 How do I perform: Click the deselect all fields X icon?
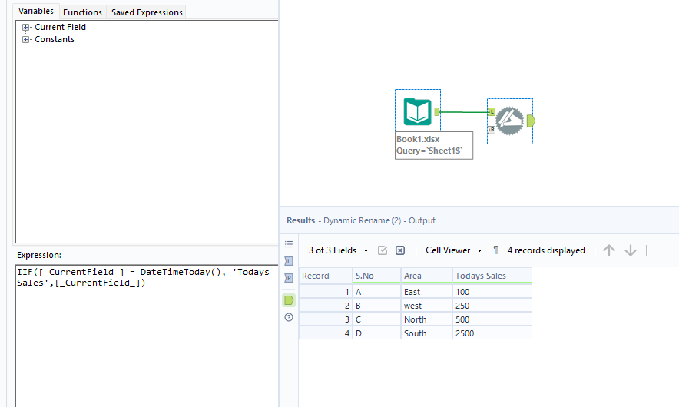tap(400, 250)
